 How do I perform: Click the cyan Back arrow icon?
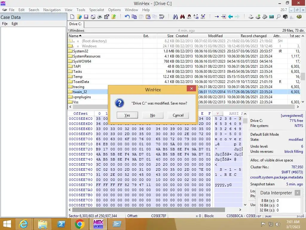click(x=230, y=17)
